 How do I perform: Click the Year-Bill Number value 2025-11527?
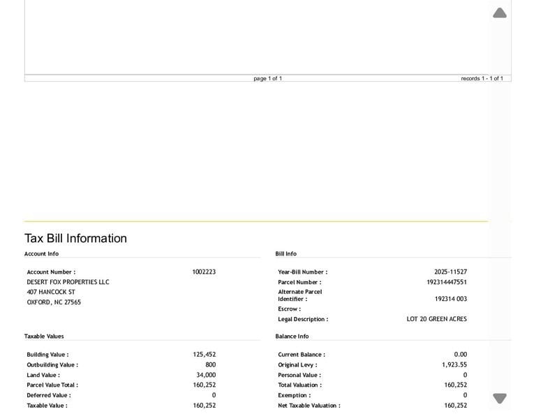pyautogui.click(x=450, y=272)
